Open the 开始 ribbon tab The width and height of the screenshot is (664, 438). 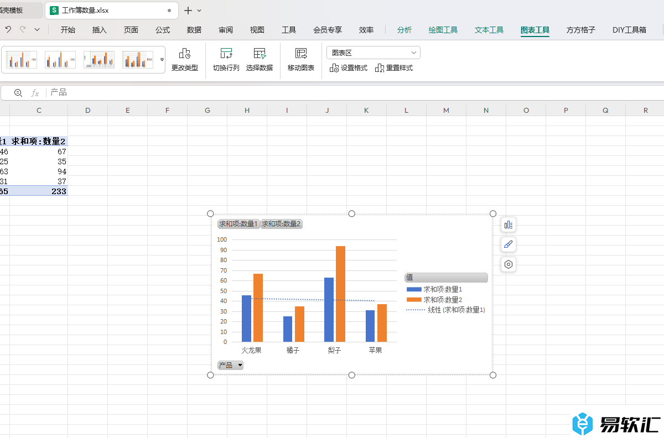[68, 30]
